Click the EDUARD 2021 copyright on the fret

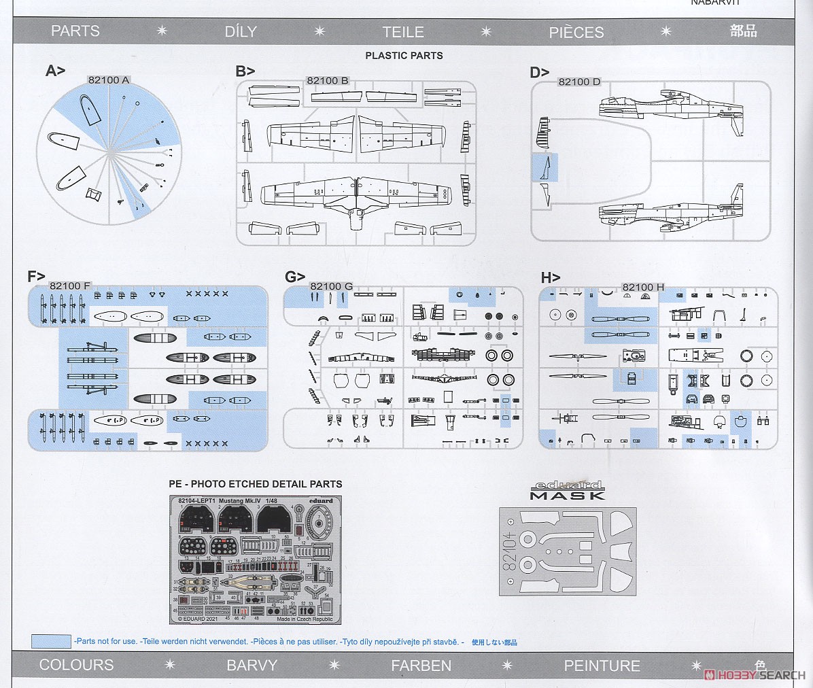coord(198,619)
